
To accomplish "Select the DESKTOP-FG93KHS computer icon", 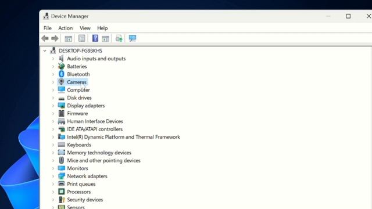I will click(53, 51).
